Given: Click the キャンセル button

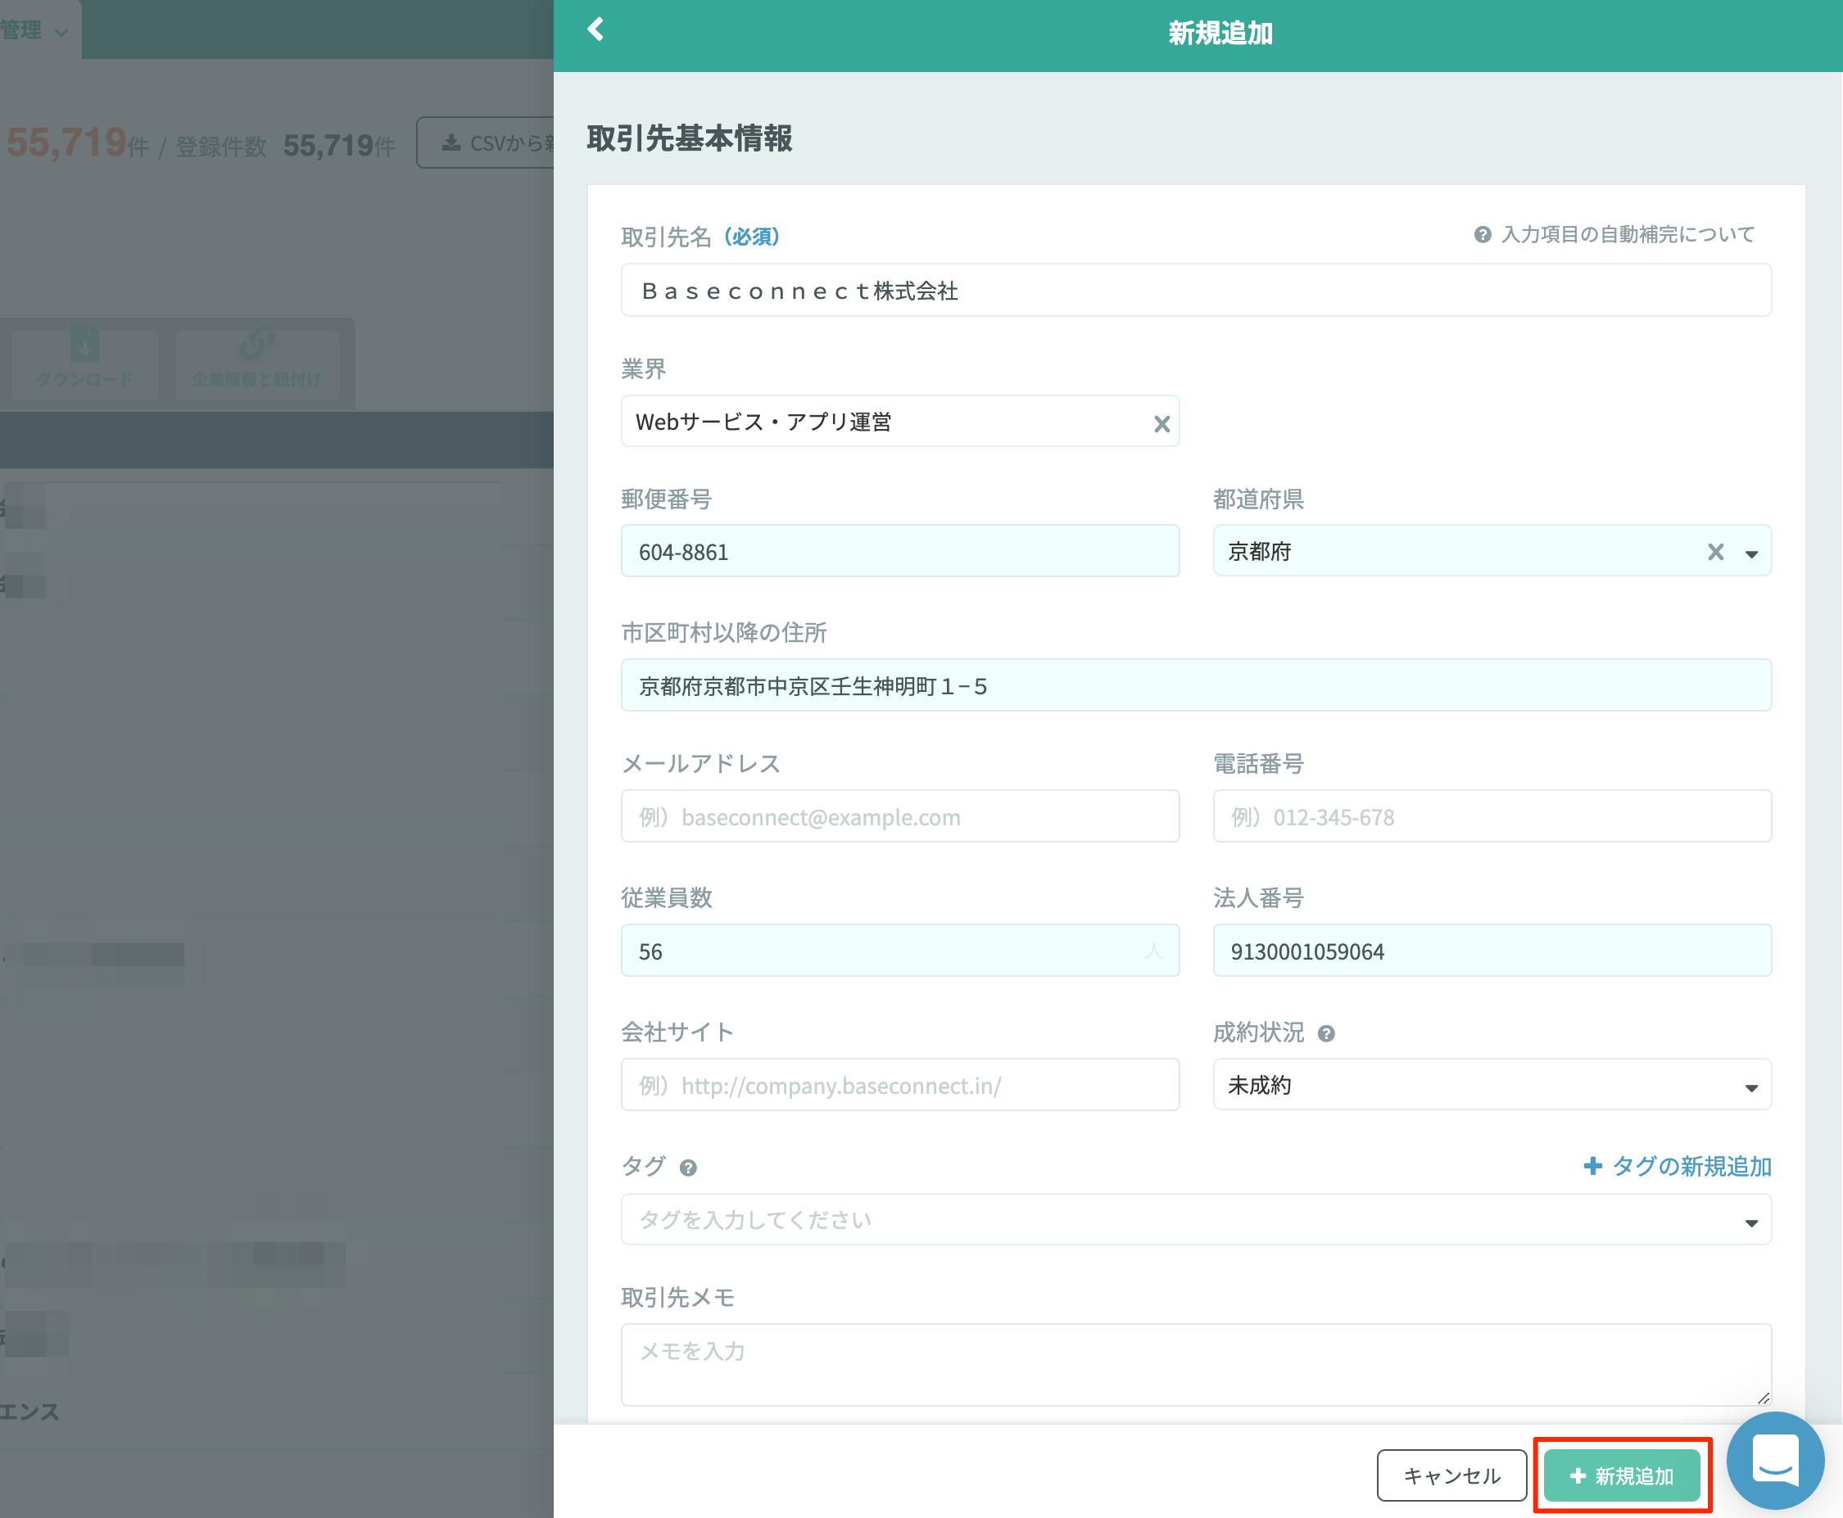Looking at the screenshot, I should (1452, 1475).
